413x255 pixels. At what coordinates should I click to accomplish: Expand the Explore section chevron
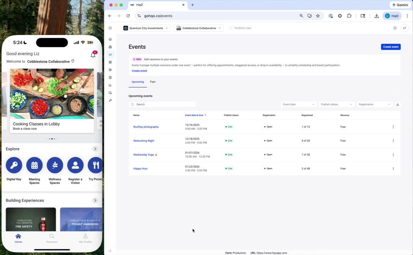click(95, 149)
